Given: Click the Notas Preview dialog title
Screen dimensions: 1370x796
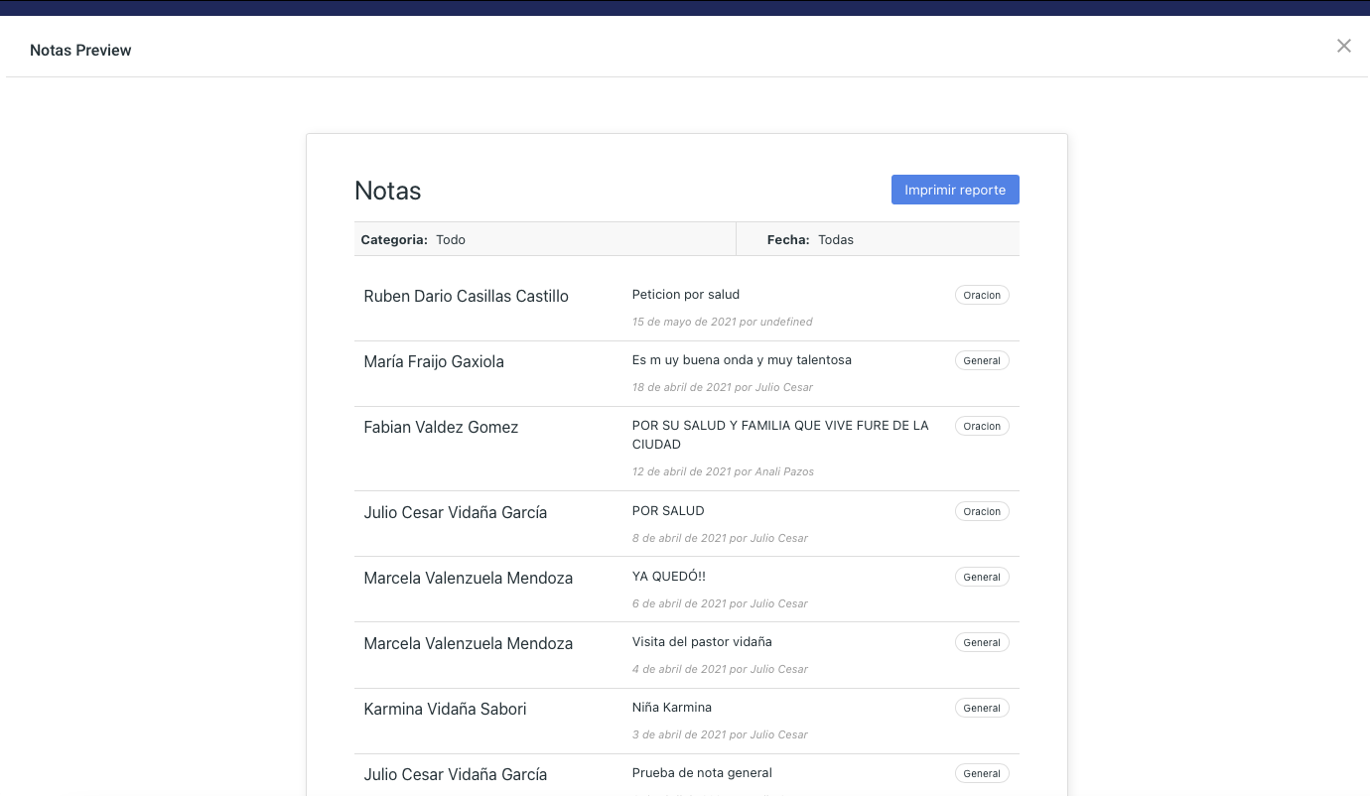Looking at the screenshot, I should coord(80,50).
